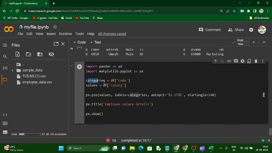Open a new browser tab
Viewport: 272px width, 153px height.
point(54,3)
